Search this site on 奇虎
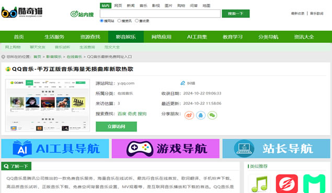The height and width of the screenshot is (193, 332). click(x=132, y=114)
